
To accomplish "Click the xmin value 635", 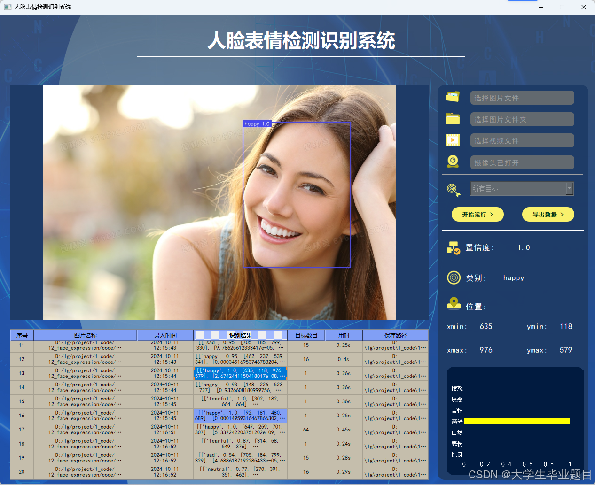I will click(x=486, y=326).
